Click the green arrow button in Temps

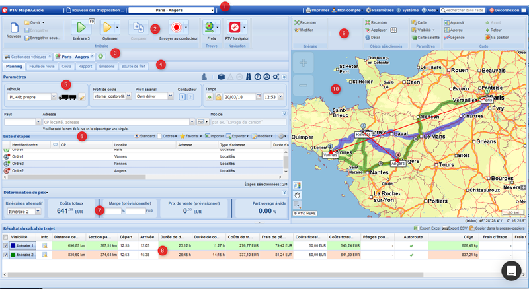pos(210,97)
